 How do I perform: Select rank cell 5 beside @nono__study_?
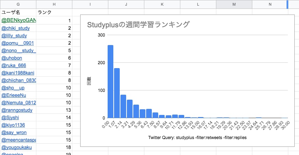pos(54,50)
